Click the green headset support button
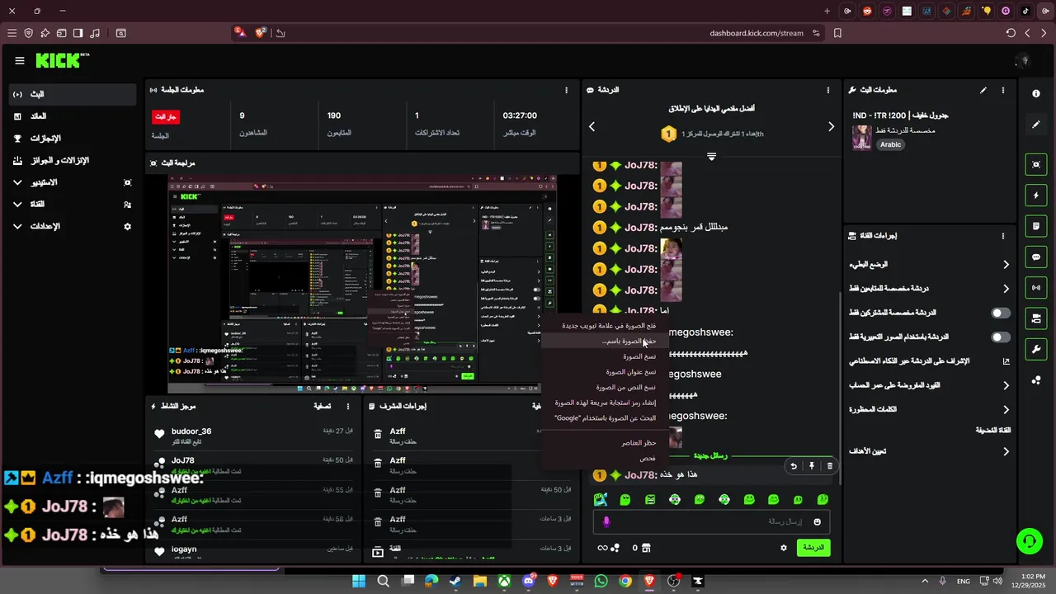This screenshot has width=1056, height=594. (1030, 541)
